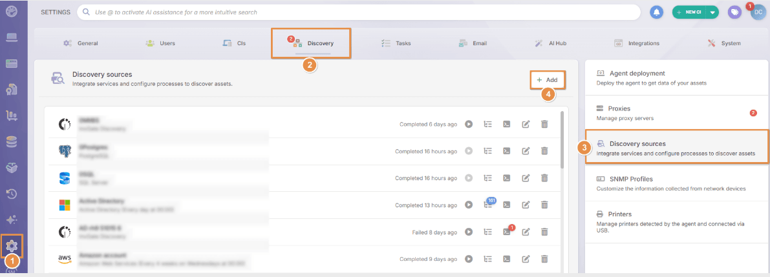Delete the Active Directory discovery source
Screen dimensions: 770x277
pyautogui.click(x=544, y=205)
